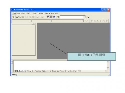
Task: Toggle the Output window icon
Action: (51, 17)
